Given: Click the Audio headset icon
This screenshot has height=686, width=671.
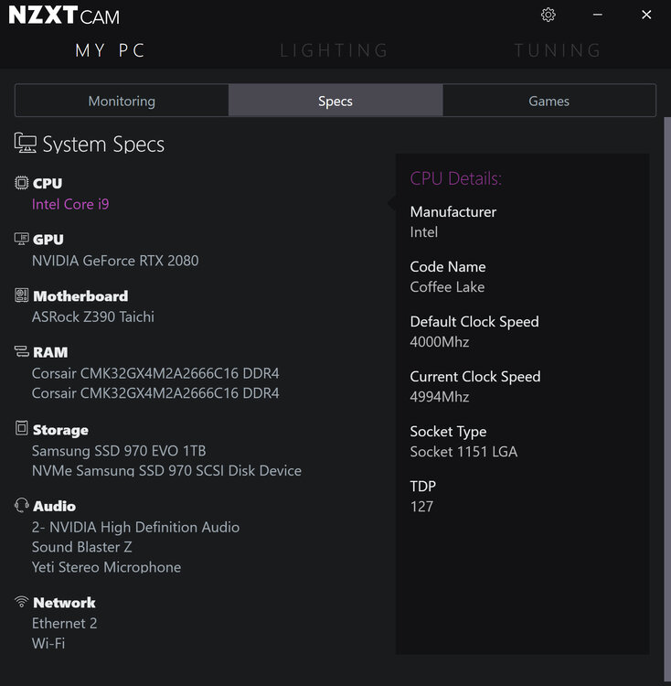Looking at the screenshot, I should click(x=21, y=505).
